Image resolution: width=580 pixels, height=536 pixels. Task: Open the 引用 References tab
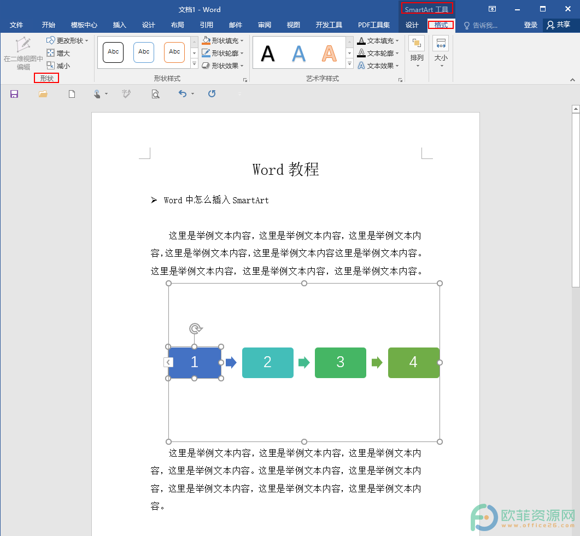click(207, 25)
